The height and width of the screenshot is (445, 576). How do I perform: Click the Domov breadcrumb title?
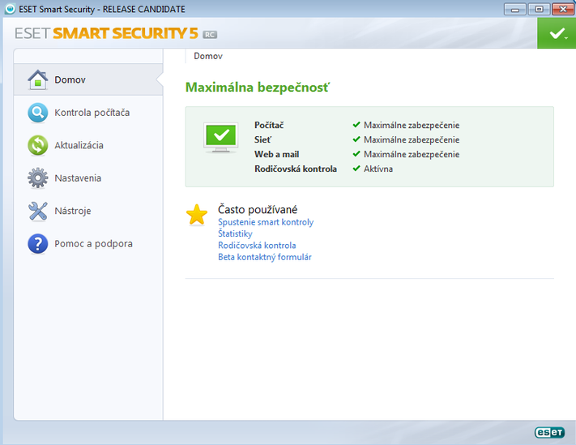(x=208, y=56)
